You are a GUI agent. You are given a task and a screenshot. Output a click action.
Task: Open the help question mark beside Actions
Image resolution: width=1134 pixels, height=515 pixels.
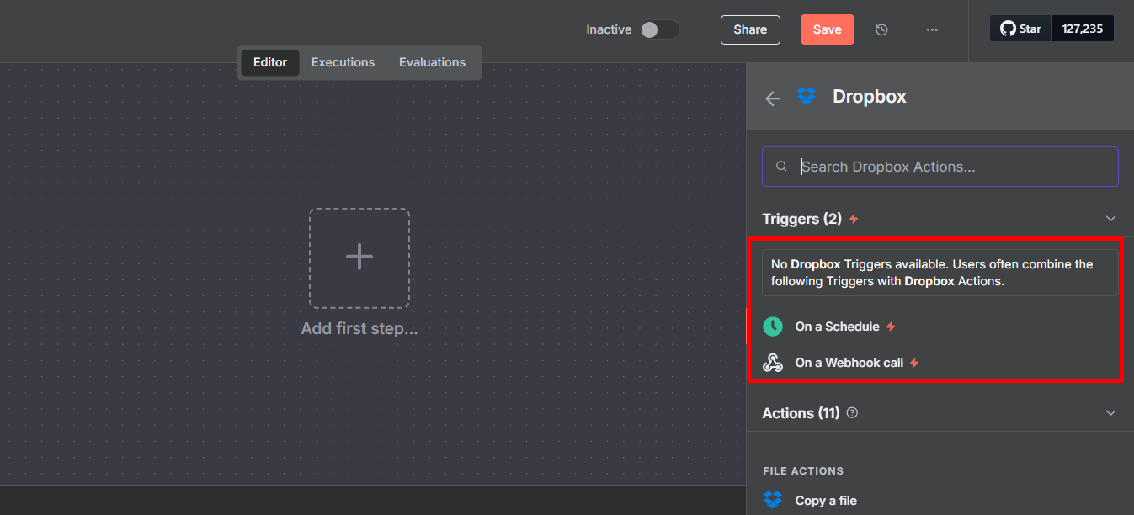pyautogui.click(x=851, y=412)
